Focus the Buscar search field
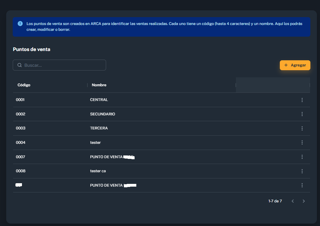Image resolution: width=320 pixels, height=226 pixels. pyautogui.click(x=59, y=65)
